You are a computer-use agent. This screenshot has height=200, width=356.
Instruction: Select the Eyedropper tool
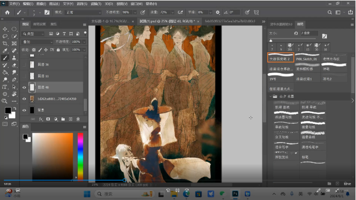point(5,51)
